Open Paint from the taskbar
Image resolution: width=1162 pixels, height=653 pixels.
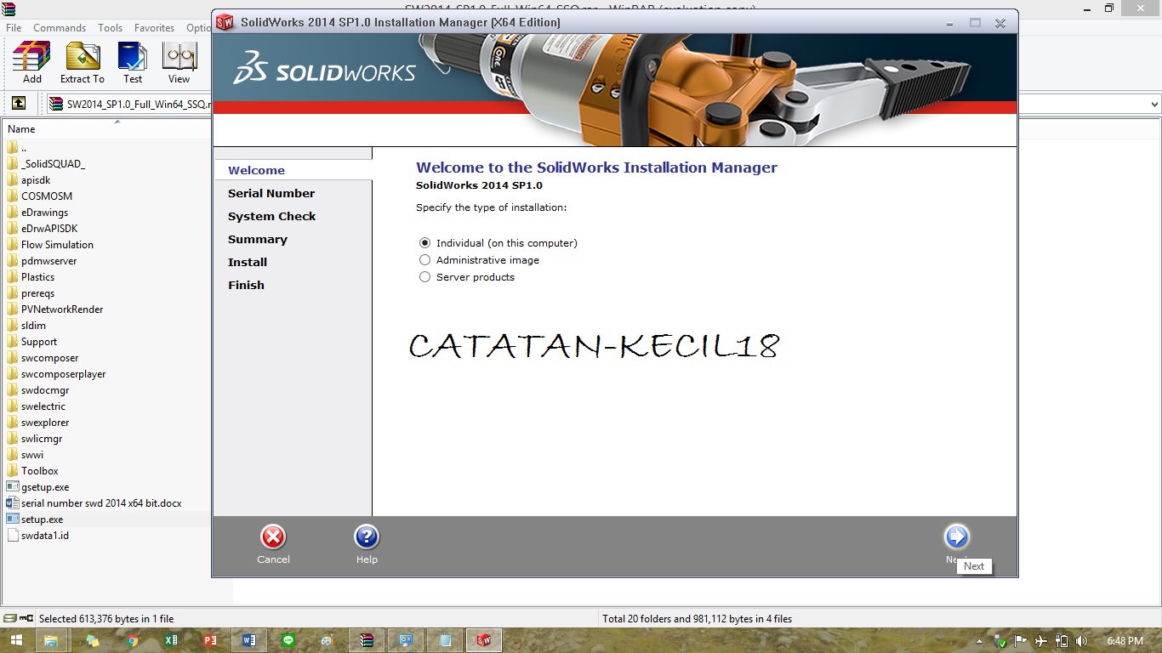point(328,640)
